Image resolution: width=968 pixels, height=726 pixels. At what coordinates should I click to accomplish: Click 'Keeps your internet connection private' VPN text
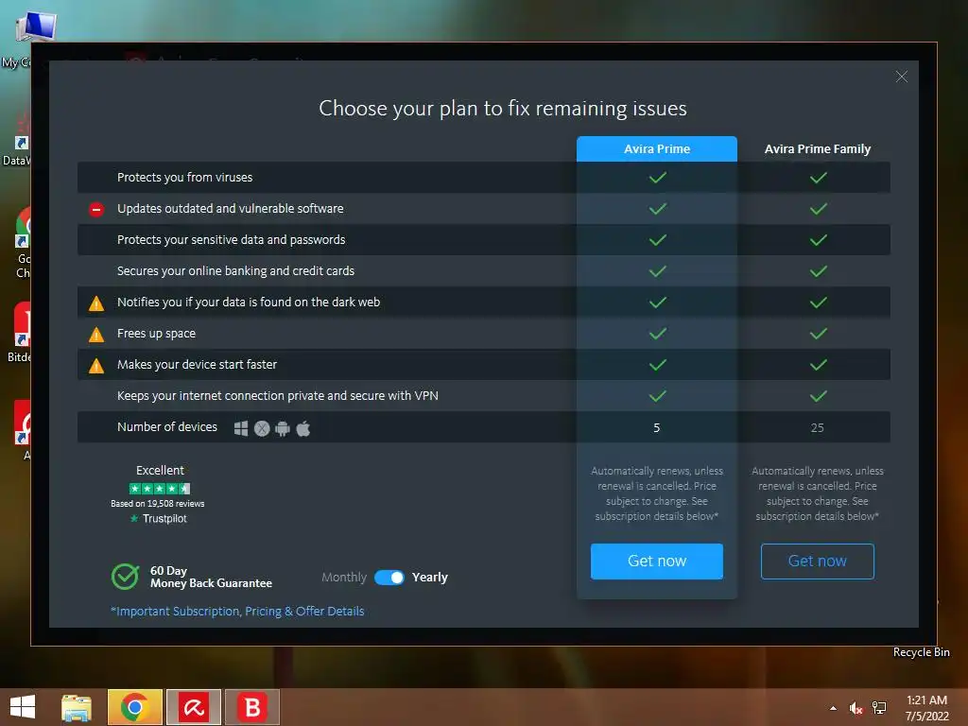(278, 396)
